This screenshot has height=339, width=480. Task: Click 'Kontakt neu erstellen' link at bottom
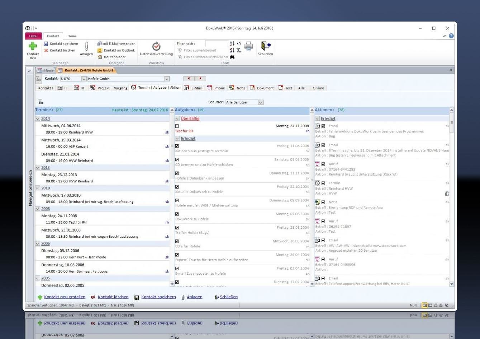point(65,297)
